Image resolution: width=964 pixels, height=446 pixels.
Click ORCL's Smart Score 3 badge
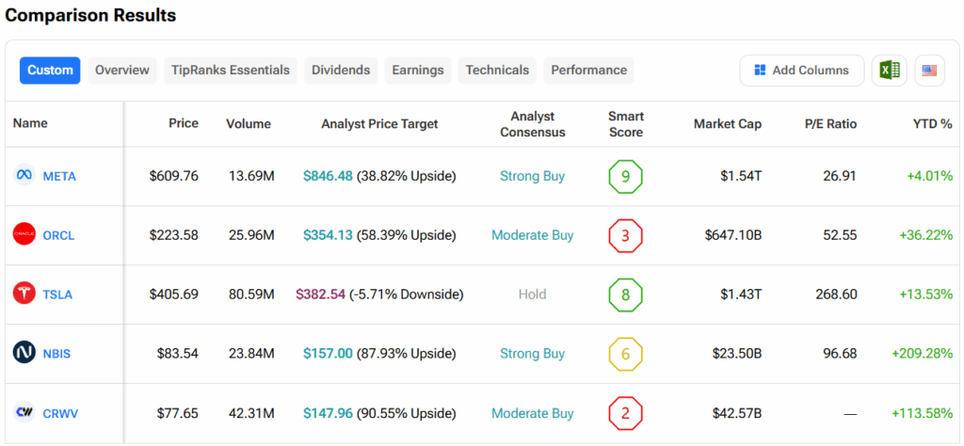626,235
